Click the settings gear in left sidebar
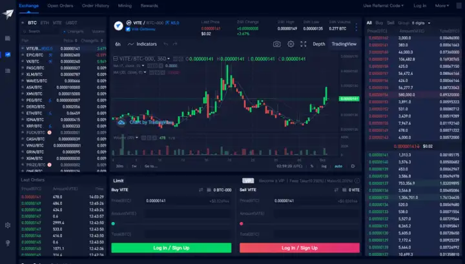 tap(7, 225)
